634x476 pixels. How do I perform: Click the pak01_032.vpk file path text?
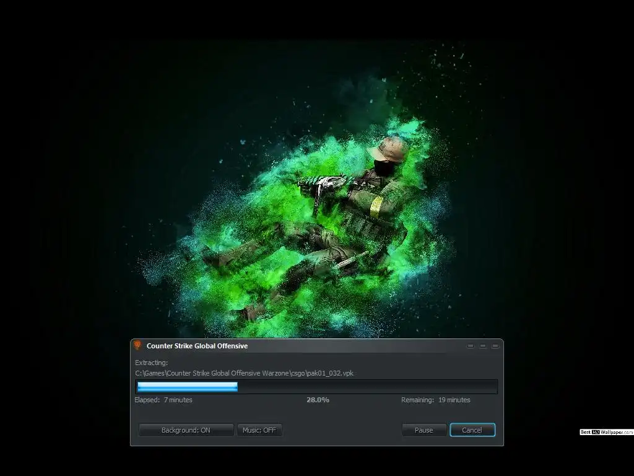click(244, 373)
